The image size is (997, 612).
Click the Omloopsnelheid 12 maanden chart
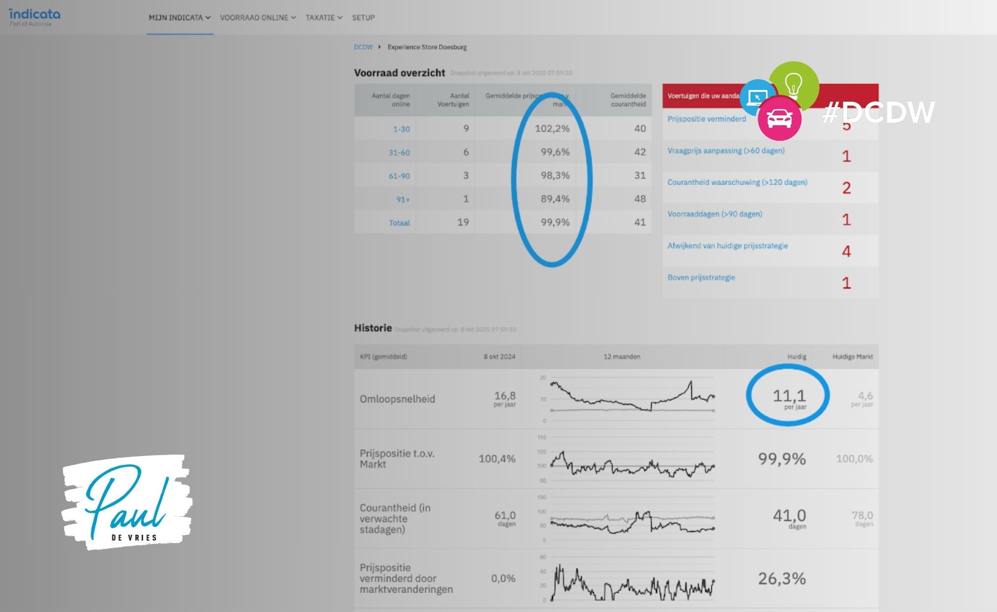pyautogui.click(x=632, y=398)
